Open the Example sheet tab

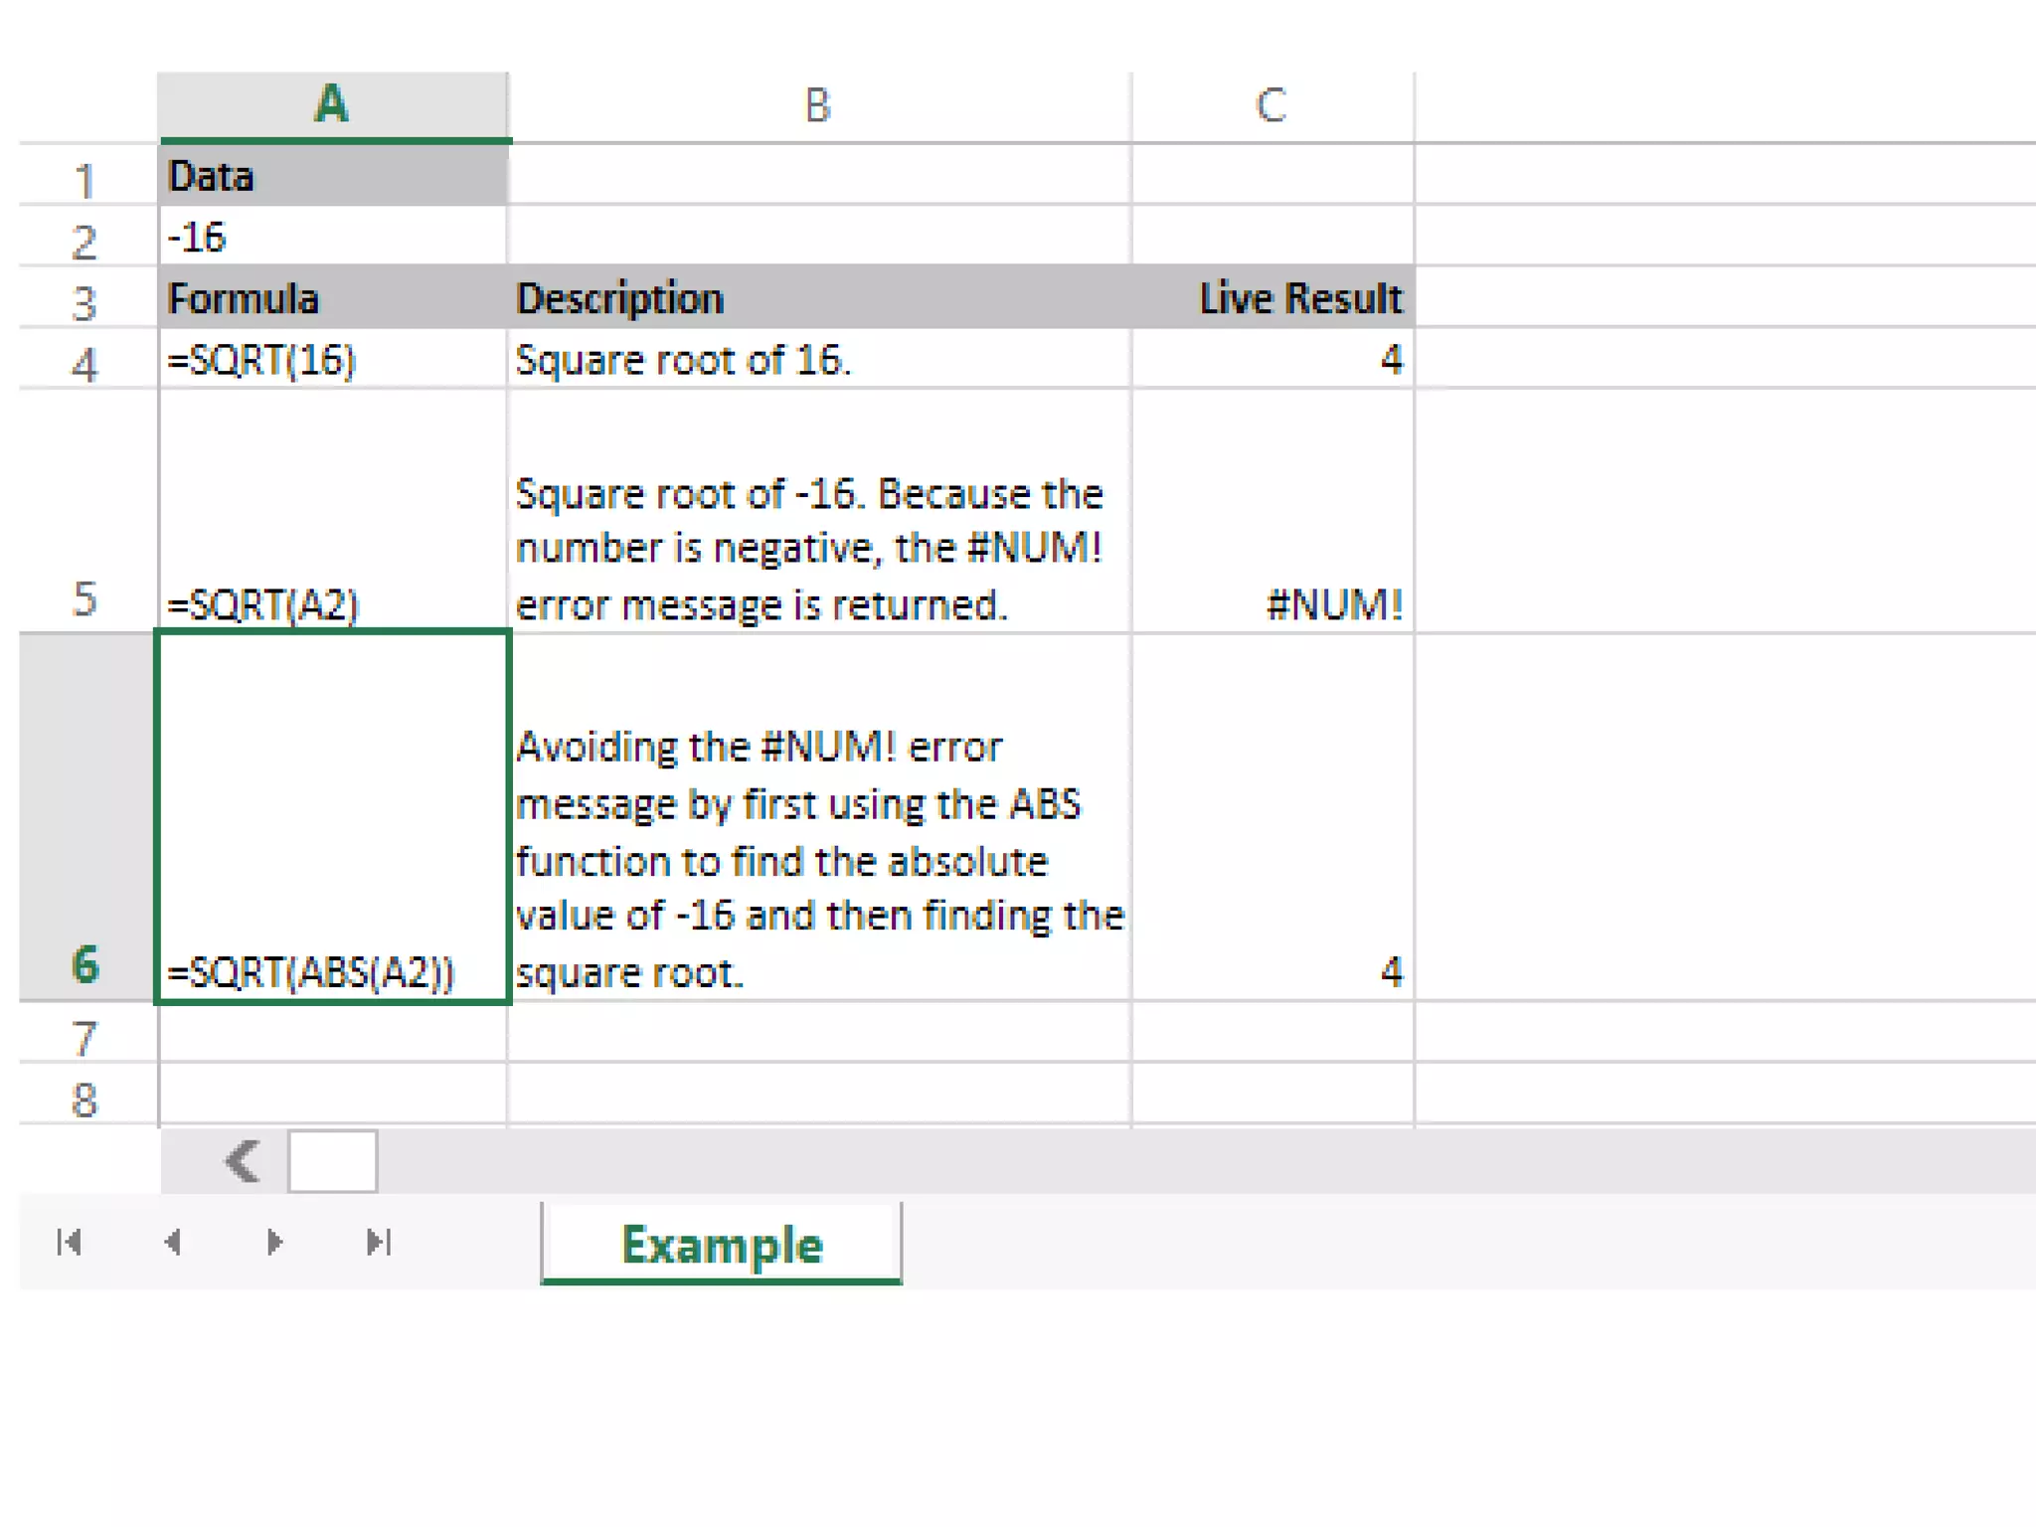click(722, 1244)
